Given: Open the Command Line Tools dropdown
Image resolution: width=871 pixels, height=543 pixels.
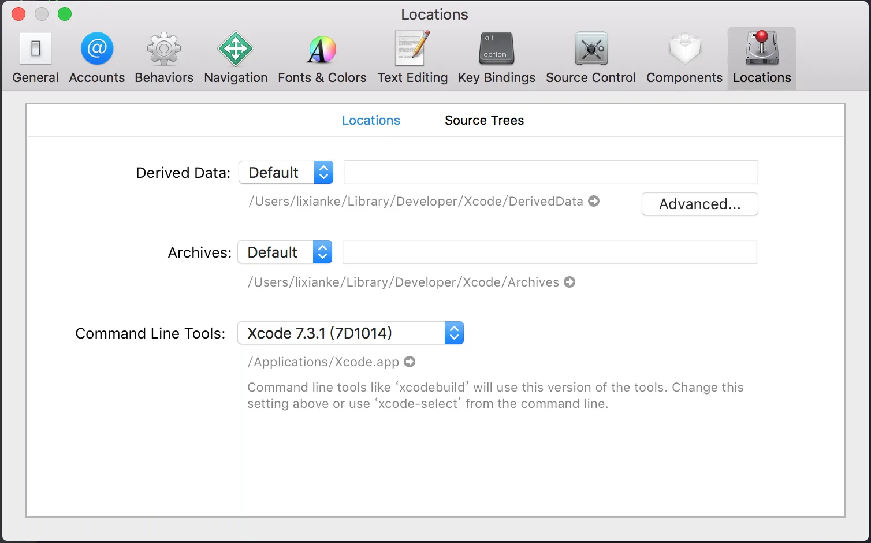Looking at the screenshot, I should click(351, 333).
